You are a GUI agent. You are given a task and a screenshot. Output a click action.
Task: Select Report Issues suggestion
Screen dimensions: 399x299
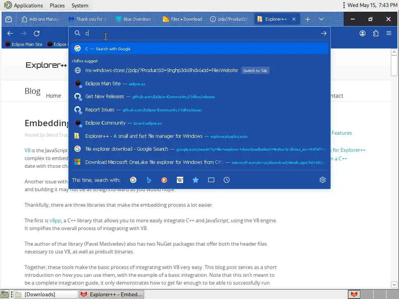point(200,110)
